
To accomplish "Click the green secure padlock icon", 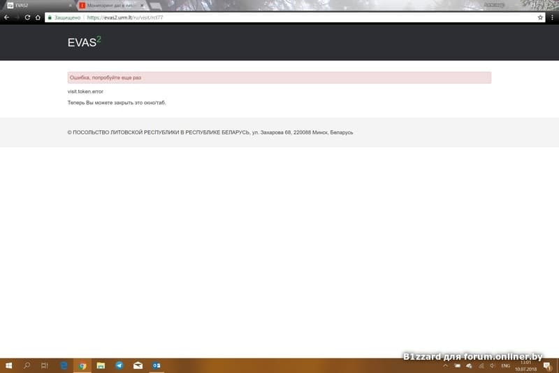I will 50,17.
